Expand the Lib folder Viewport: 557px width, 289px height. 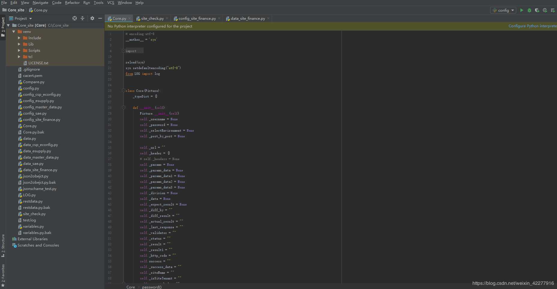coord(19,44)
